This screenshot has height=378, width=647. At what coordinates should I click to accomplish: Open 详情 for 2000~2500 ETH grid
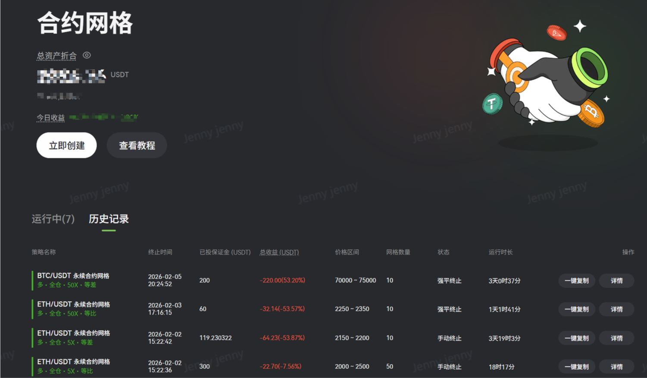tap(616, 367)
